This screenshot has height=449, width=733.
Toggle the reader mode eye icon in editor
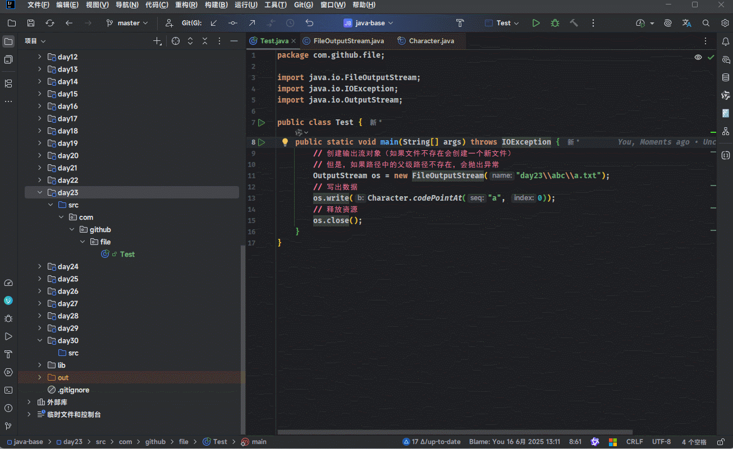698,57
